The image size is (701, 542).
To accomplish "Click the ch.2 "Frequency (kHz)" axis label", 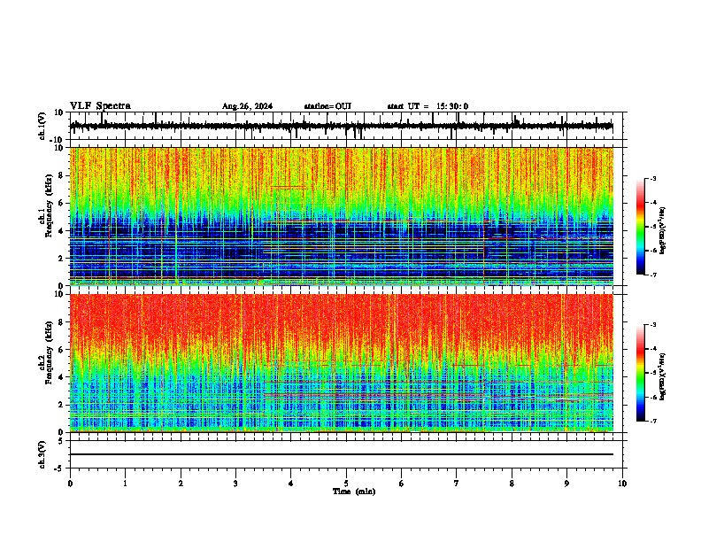I will pyautogui.click(x=49, y=352).
